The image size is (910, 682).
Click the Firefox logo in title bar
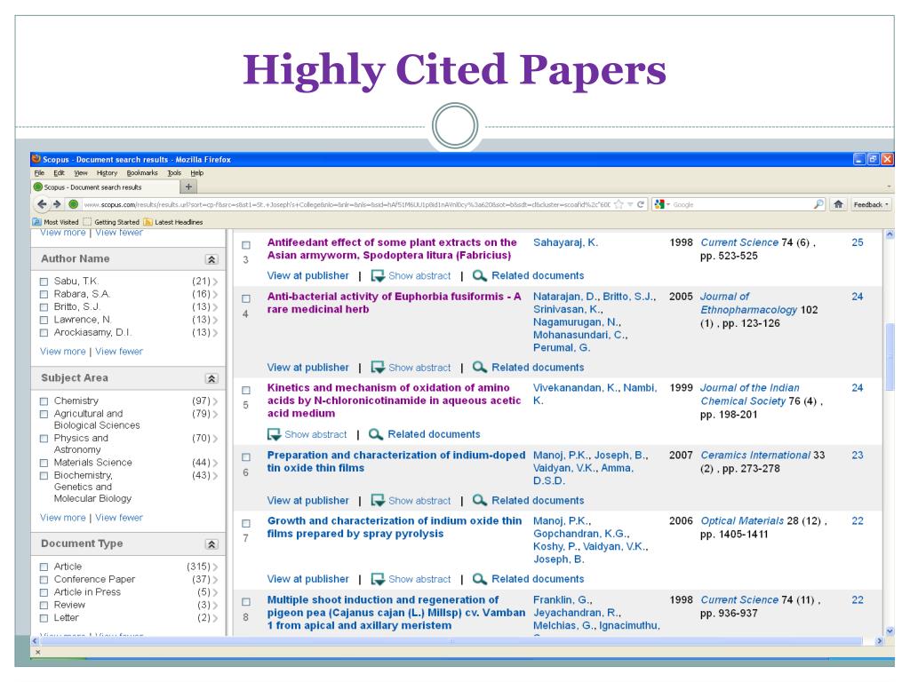[36, 159]
